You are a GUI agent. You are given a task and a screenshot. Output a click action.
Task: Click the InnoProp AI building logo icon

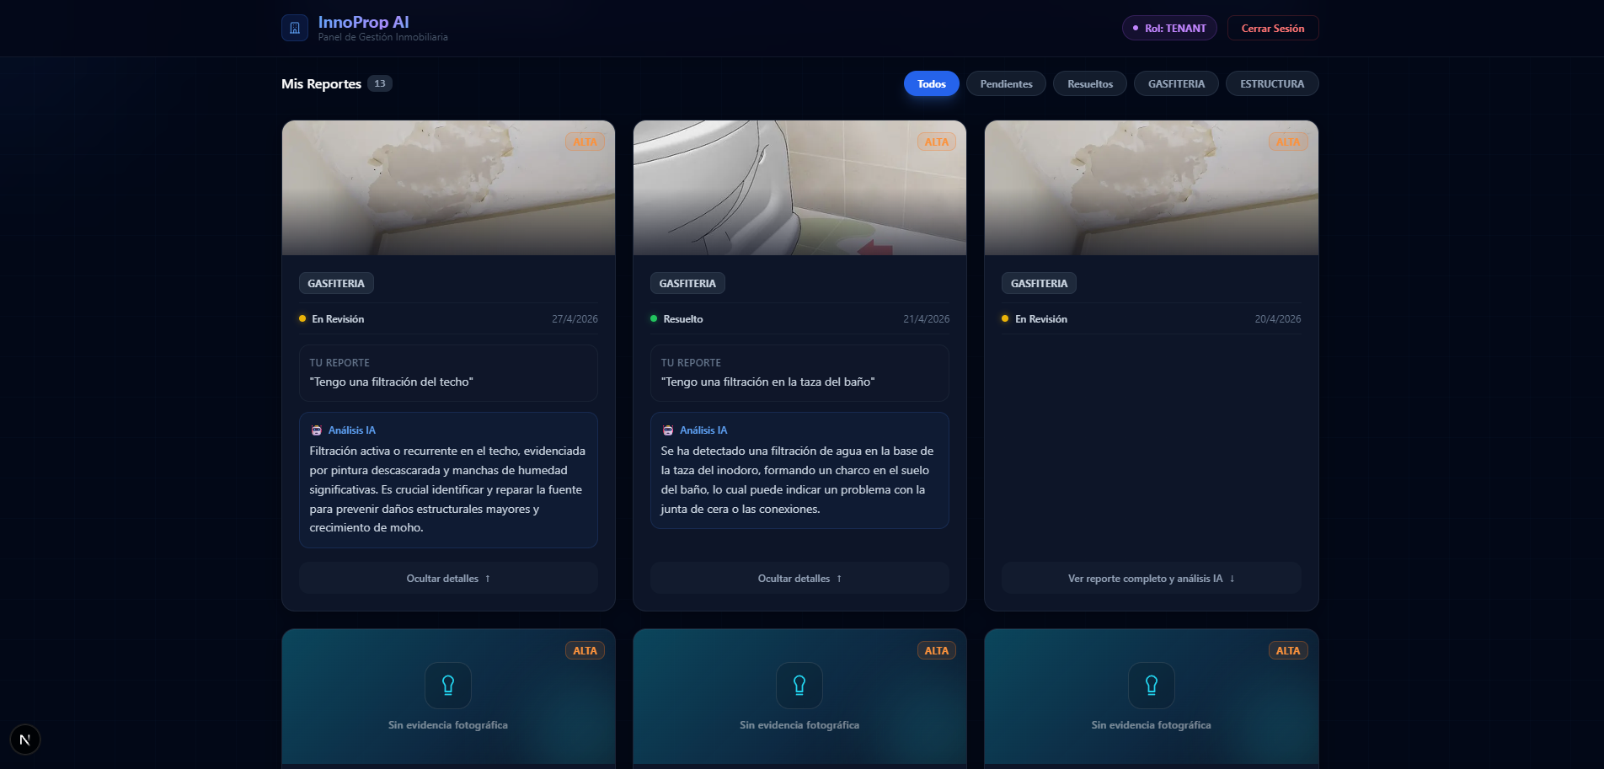coord(294,27)
